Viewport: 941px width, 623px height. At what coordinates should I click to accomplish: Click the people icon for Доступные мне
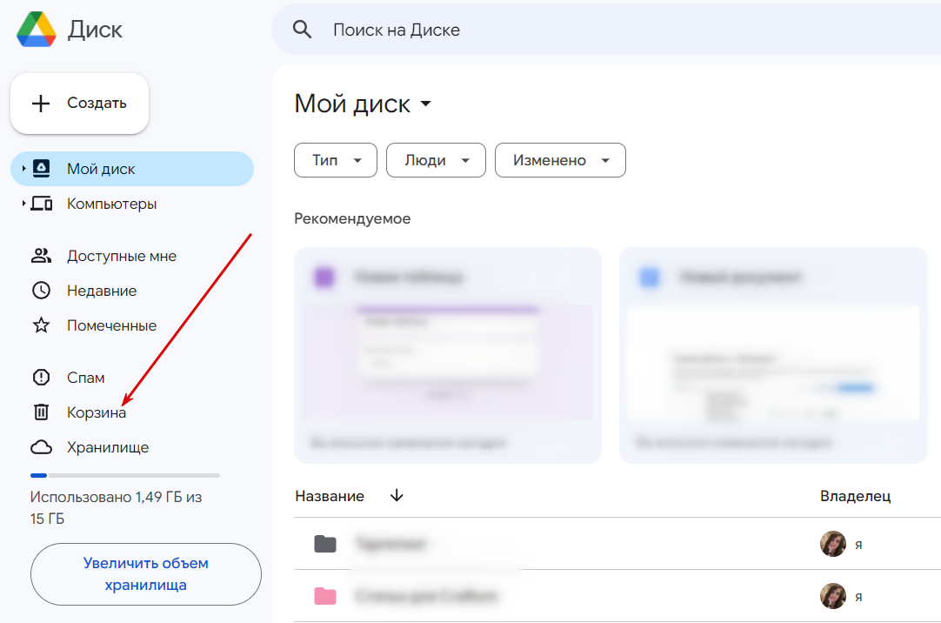coord(41,256)
